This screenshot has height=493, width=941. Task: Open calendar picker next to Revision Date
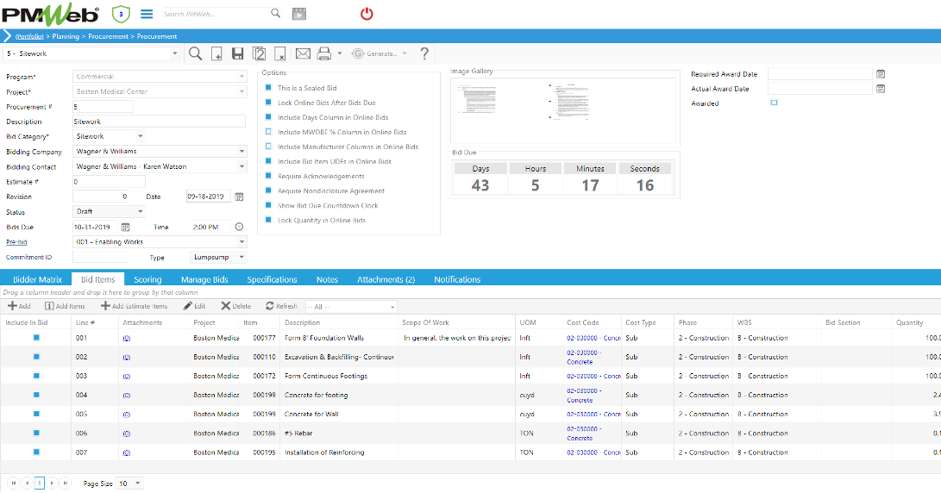coord(239,197)
